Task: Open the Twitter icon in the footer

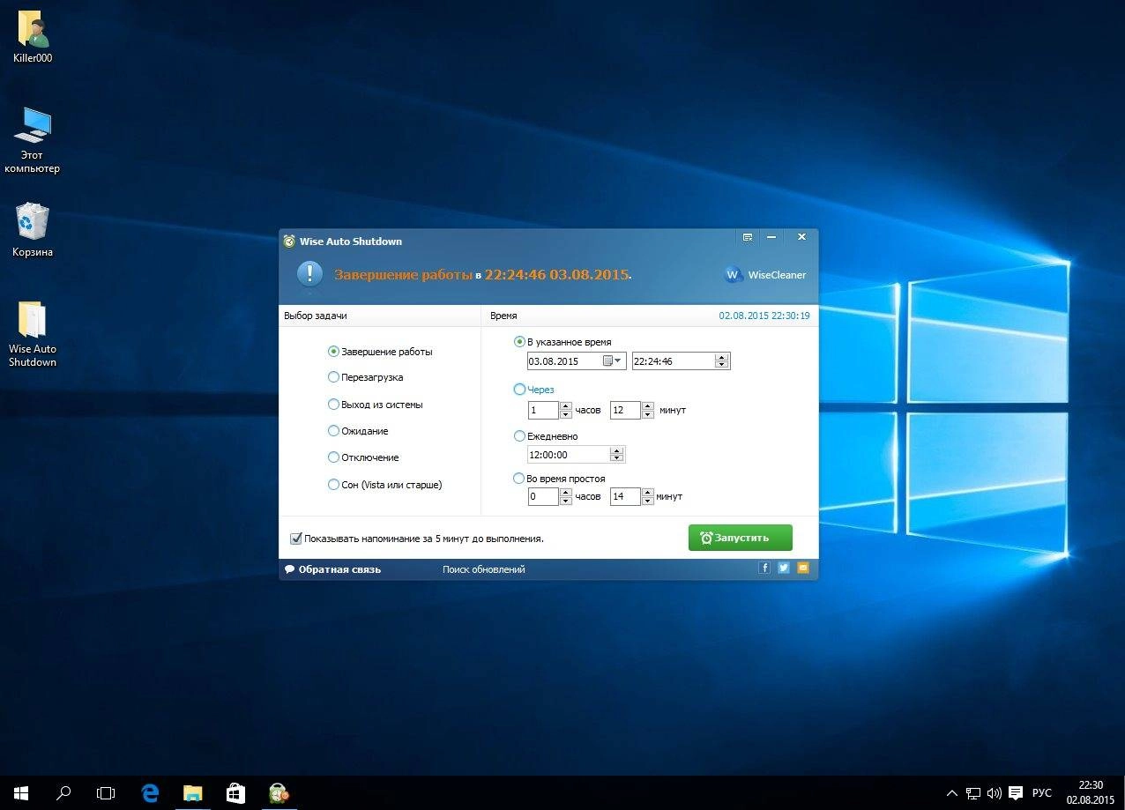Action: click(783, 568)
